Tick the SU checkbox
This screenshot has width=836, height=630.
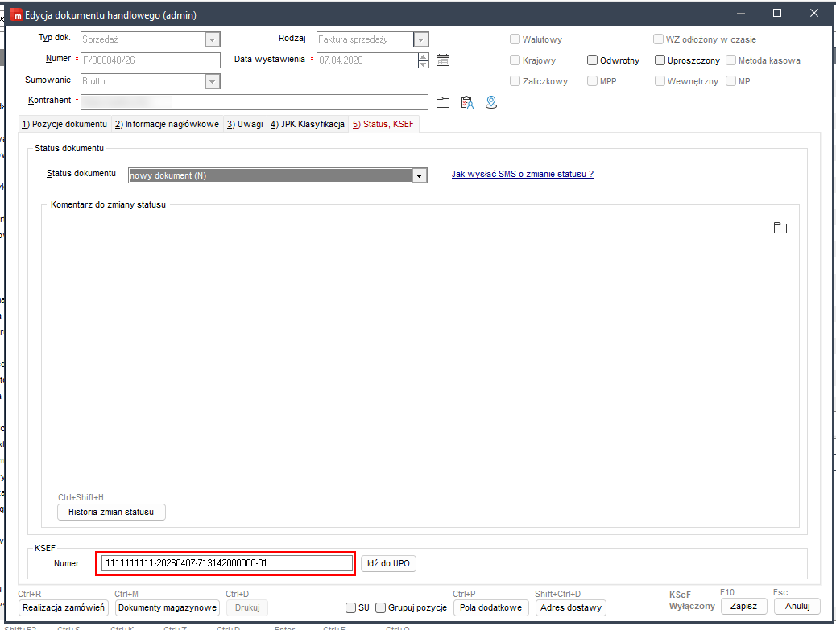point(350,607)
